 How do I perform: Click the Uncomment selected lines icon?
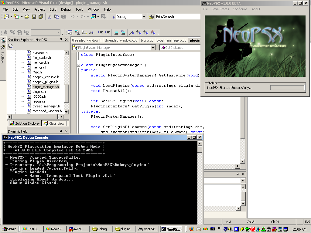tap(123, 32)
